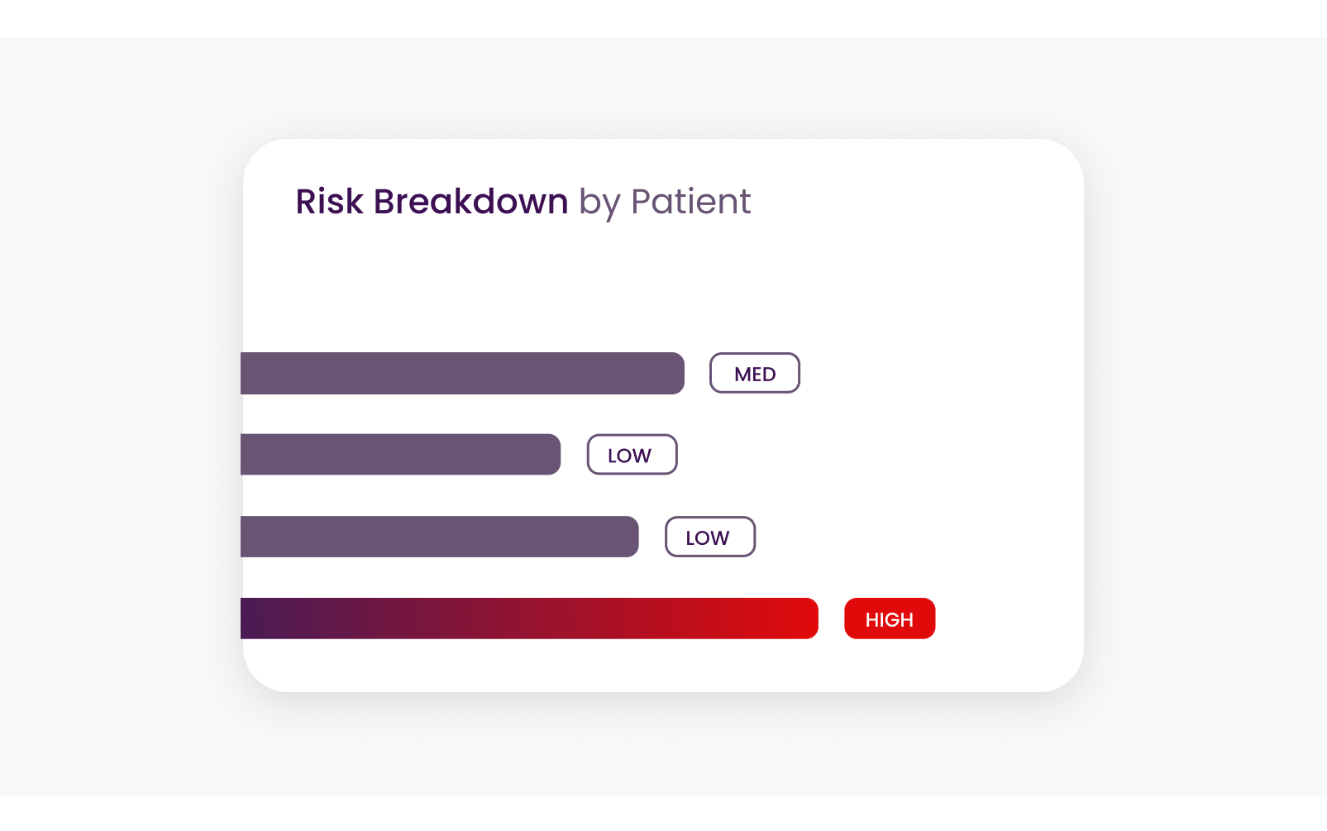Image resolution: width=1327 pixels, height=831 pixels.
Task: Click the white strip above the gray panel
Action: click(x=663, y=18)
